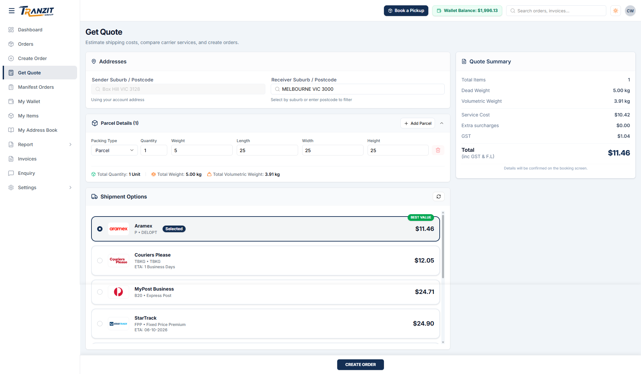Screen dimensions: 641x374
Task: Click the Wallet Balance button
Action: [x=467, y=11]
